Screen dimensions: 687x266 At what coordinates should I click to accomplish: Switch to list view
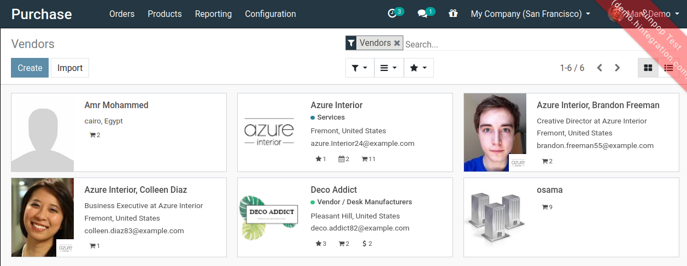click(668, 68)
